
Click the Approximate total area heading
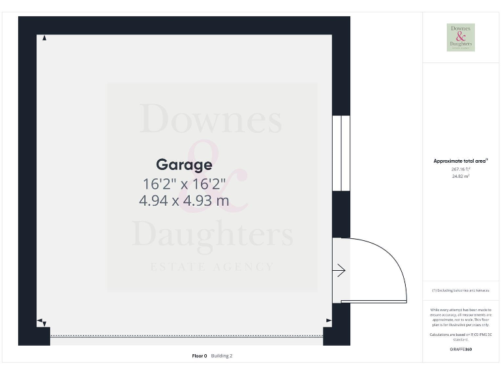pos(461,160)
